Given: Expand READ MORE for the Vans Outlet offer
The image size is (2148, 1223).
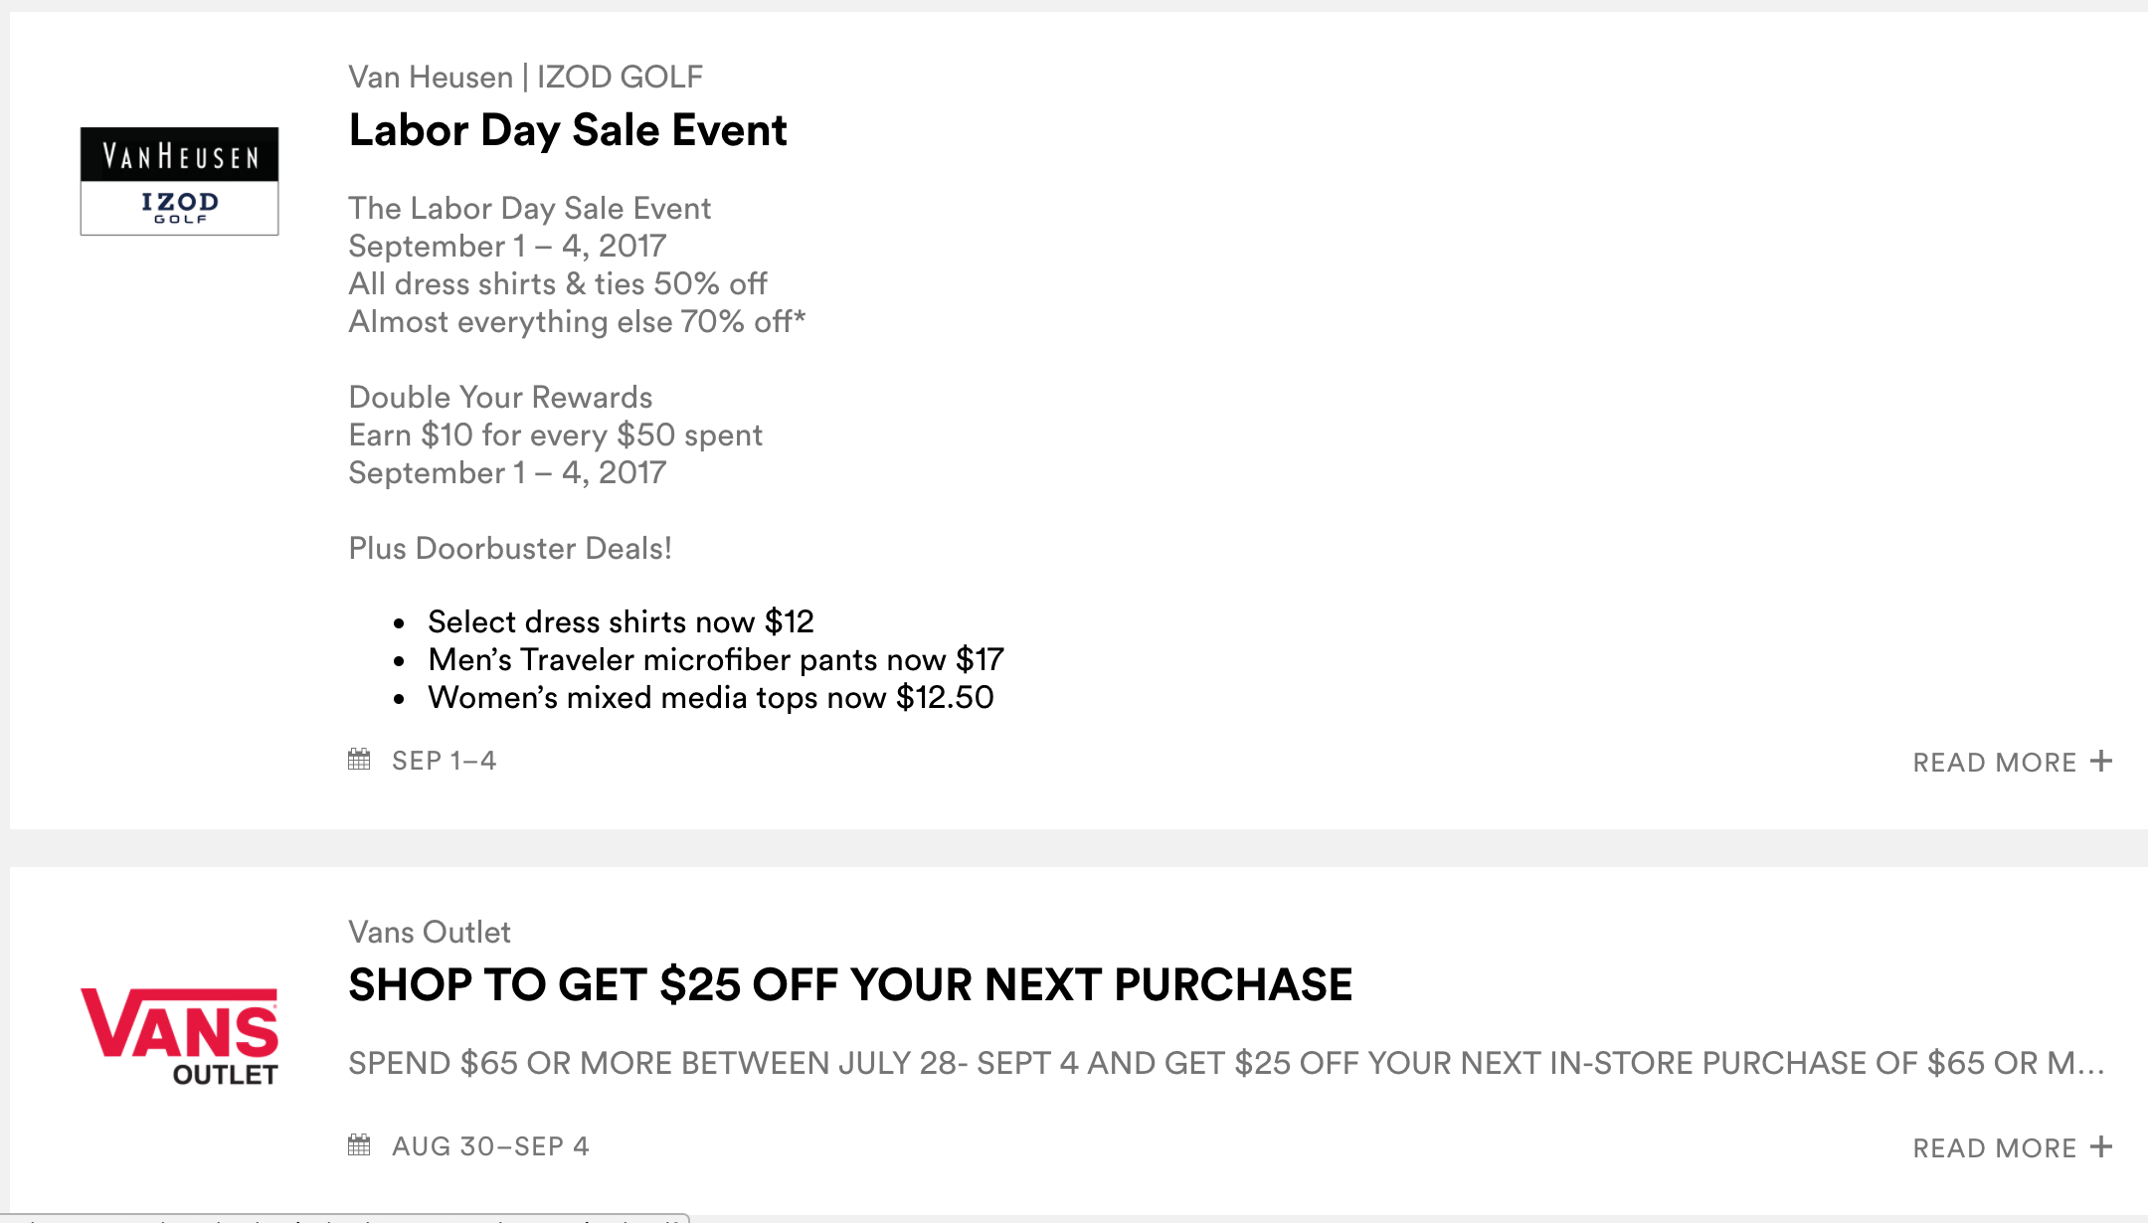Looking at the screenshot, I should [x=1994, y=1148].
